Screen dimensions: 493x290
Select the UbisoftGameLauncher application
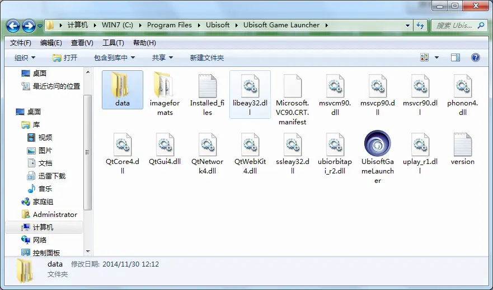[378, 157]
